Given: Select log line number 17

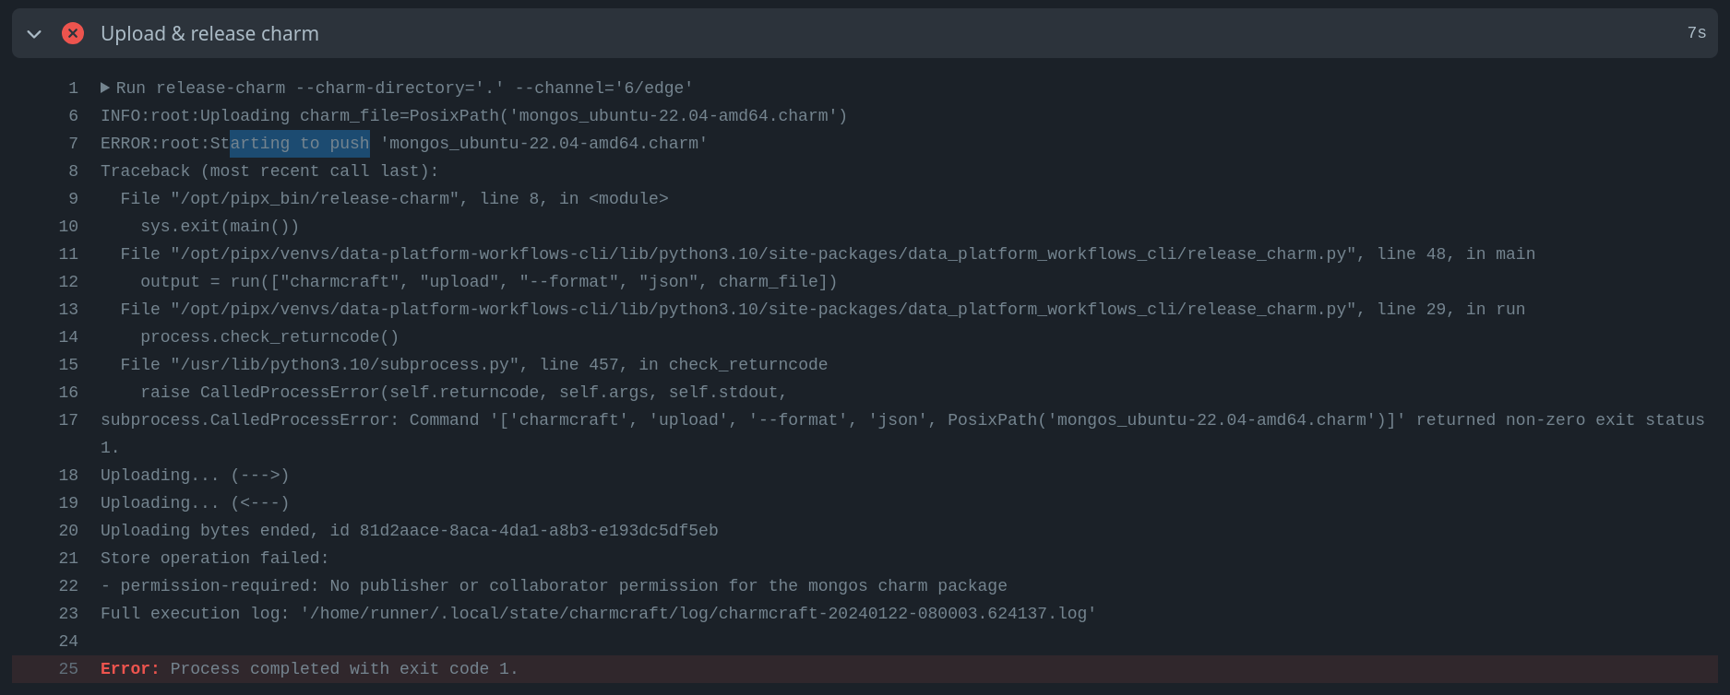Looking at the screenshot, I should (68, 420).
